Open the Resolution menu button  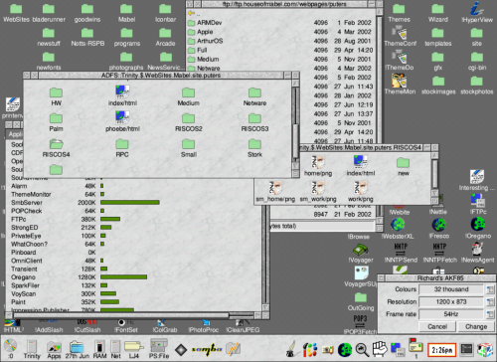tap(490, 301)
